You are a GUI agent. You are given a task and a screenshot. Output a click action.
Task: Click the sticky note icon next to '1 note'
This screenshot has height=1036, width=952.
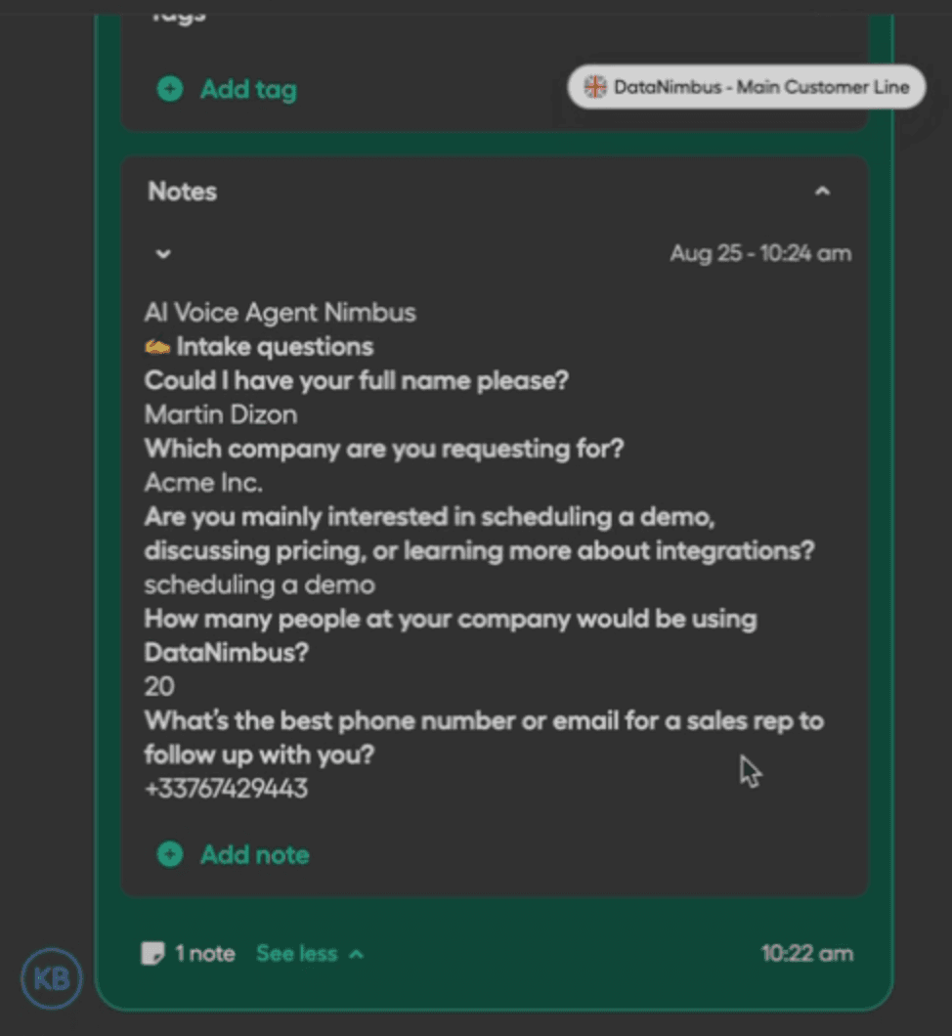click(153, 953)
